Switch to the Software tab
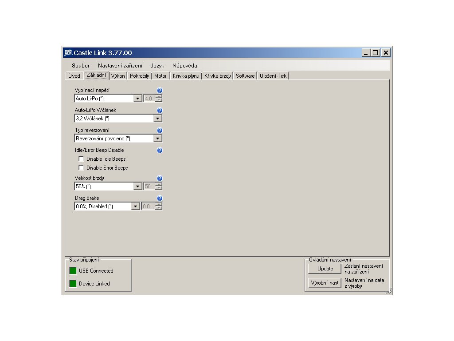Viewport: 454px width, 341px height. pos(245,75)
